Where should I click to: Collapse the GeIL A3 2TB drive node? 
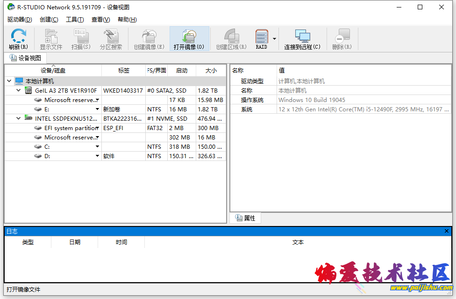pos(17,90)
